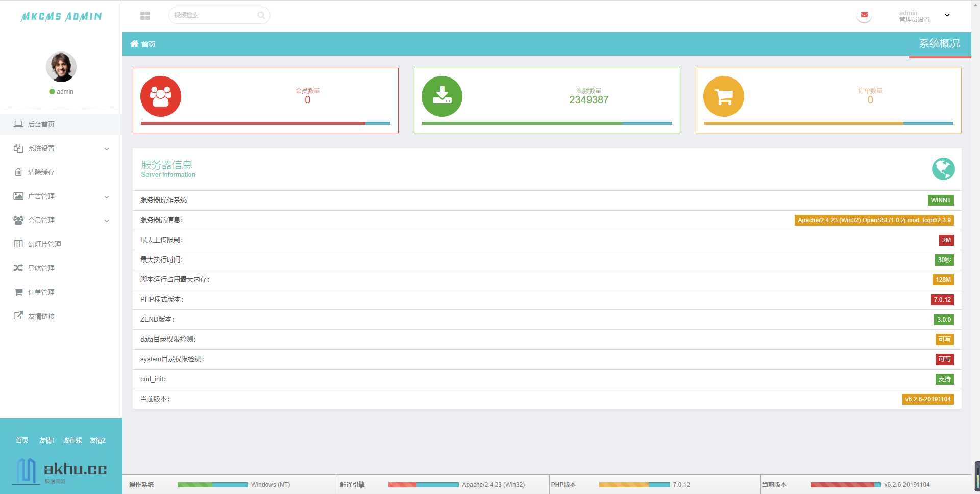Screen dimensions: 980x494
Task: Click the 2349387 video count number
Action: click(x=589, y=100)
